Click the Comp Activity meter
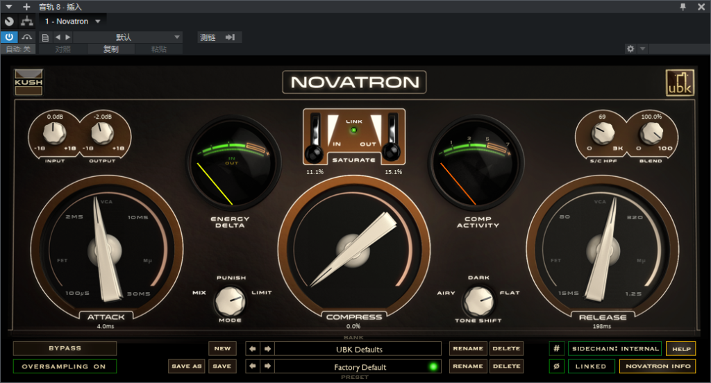 [475, 163]
